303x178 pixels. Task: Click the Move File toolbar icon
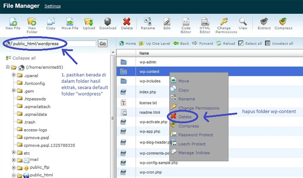pyautogui.click(x=70, y=22)
